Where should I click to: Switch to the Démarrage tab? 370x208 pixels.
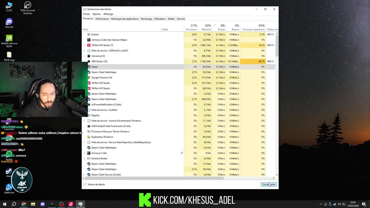click(146, 19)
